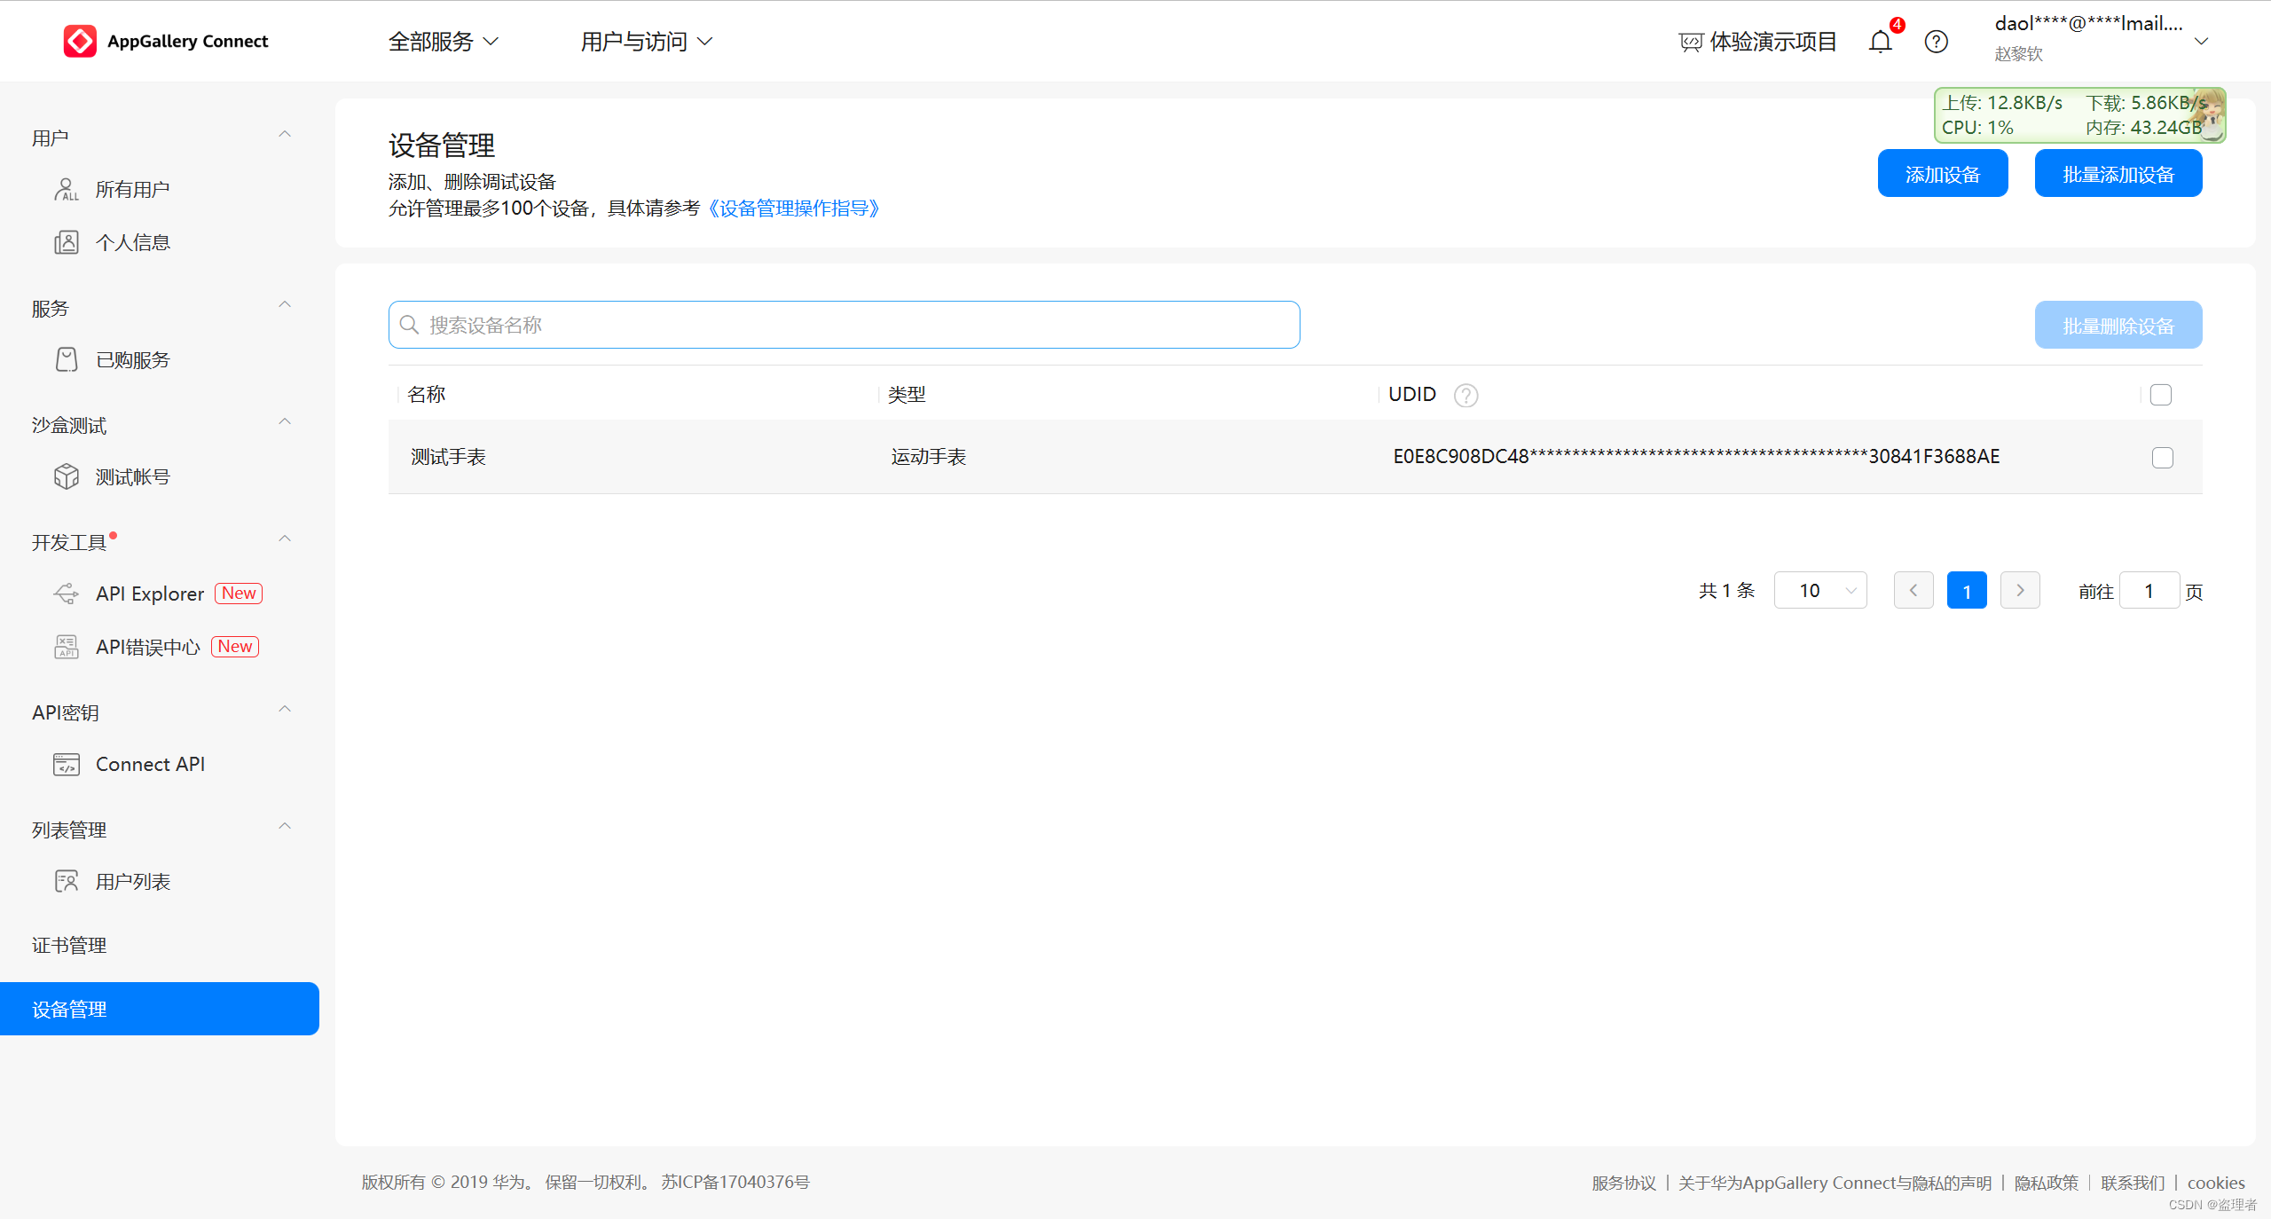
Task: Open 个人信息 via its profile icon
Action: pyautogui.click(x=67, y=242)
